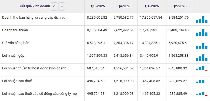The width and height of the screenshot is (210, 101).
Task: Click row label Giá vốn hàng bán
Action: click(16, 43)
